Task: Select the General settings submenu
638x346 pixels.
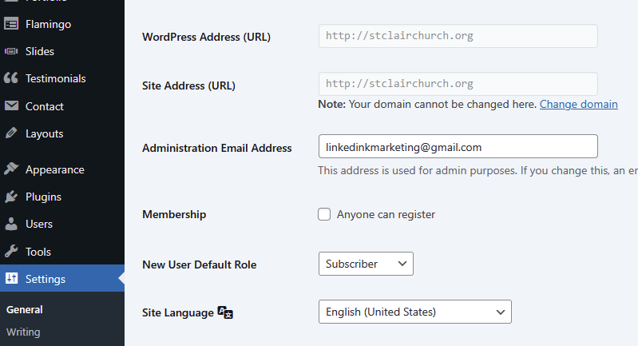Action: point(25,309)
